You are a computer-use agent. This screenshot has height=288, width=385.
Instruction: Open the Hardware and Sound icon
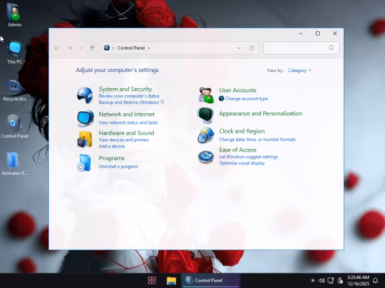coord(85,139)
